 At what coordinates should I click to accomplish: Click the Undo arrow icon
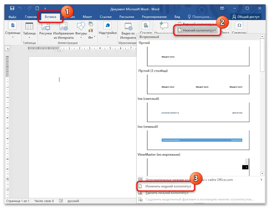20,8
